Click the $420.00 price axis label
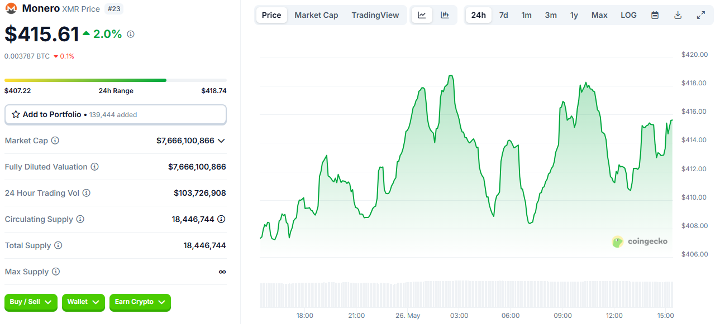The height and width of the screenshot is (324, 720). coord(694,55)
